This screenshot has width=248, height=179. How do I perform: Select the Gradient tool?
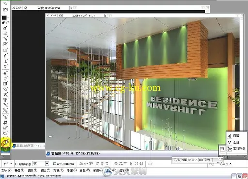click(5, 84)
